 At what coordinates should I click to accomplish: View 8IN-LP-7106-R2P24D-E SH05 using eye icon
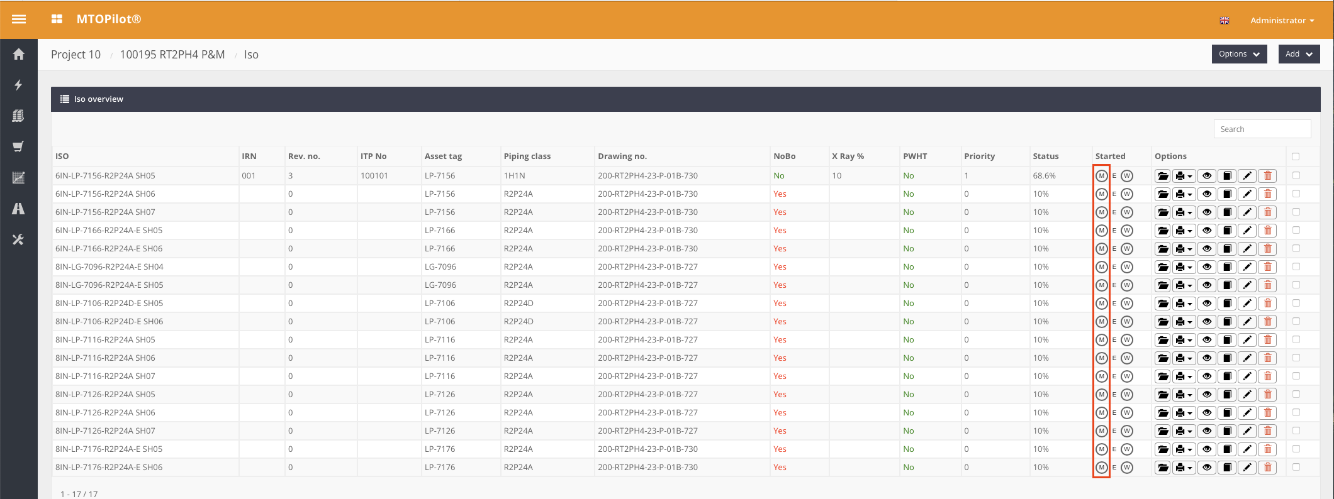pos(1207,304)
